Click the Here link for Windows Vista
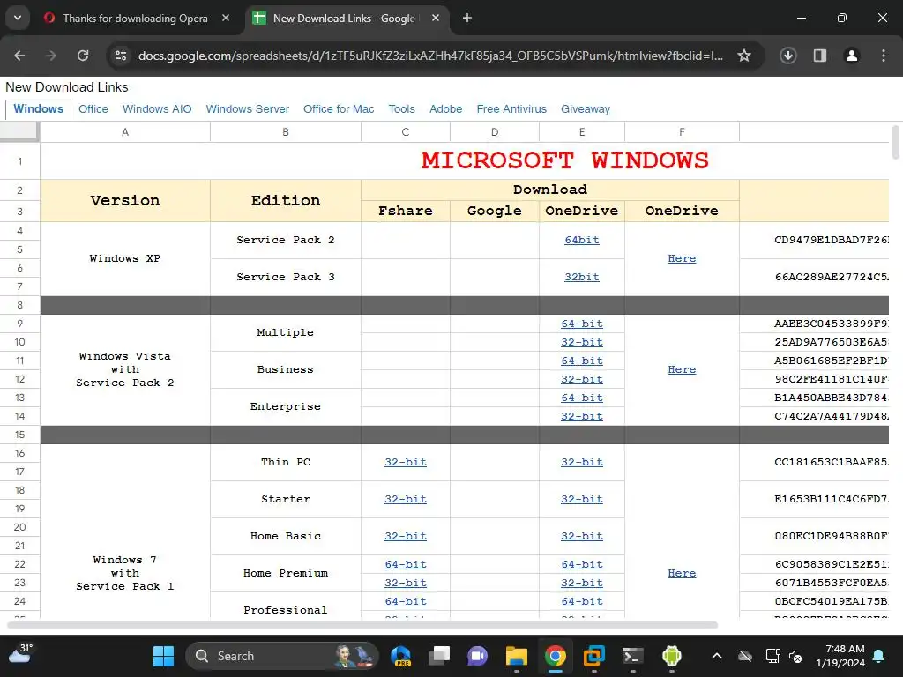 682,369
